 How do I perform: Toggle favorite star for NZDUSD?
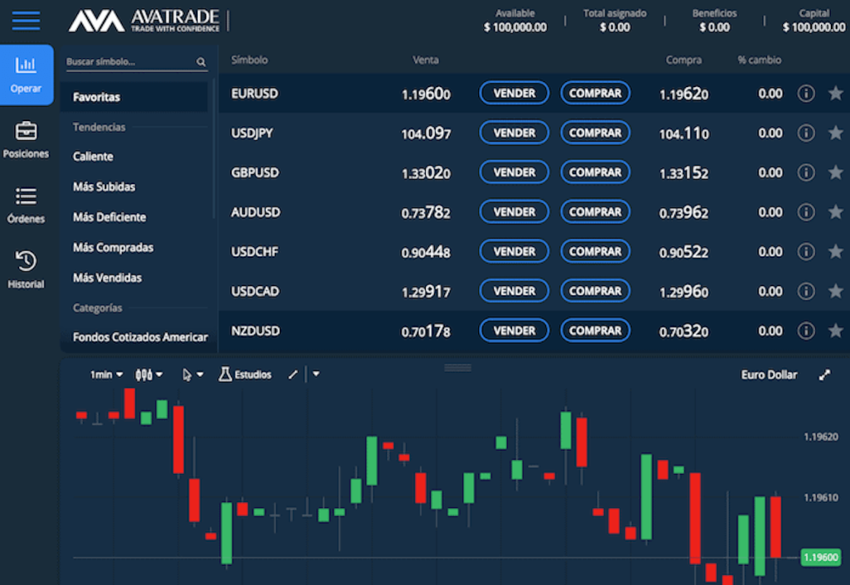pyautogui.click(x=835, y=331)
